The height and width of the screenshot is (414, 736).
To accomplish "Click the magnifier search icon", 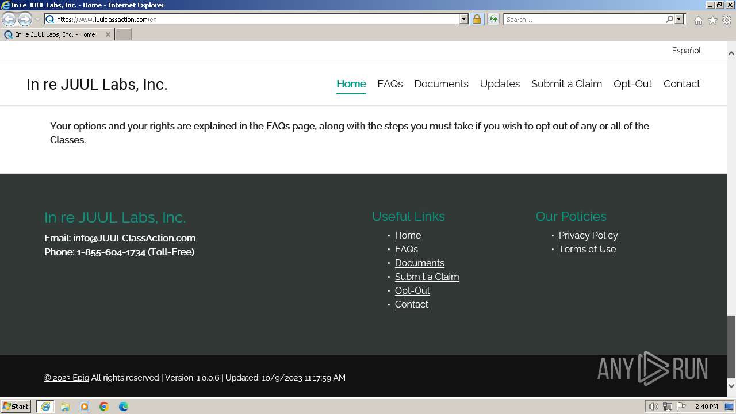I will click(669, 20).
